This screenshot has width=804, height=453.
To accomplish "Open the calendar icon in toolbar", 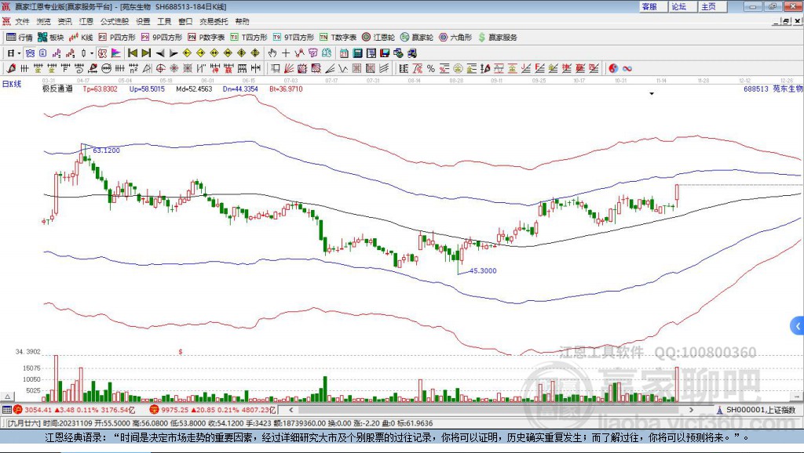I will tap(344, 53).
